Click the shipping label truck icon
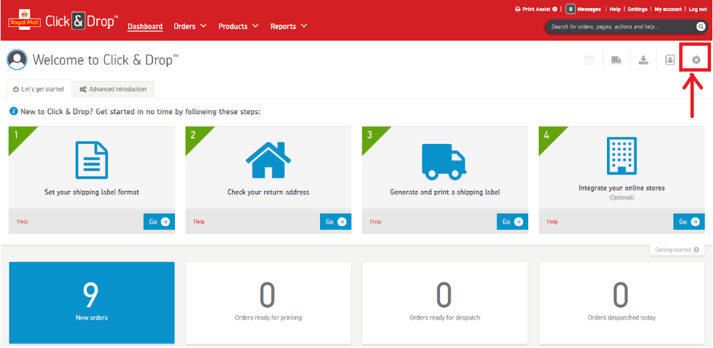Screen dimensions: 713x348 click(444, 162)
